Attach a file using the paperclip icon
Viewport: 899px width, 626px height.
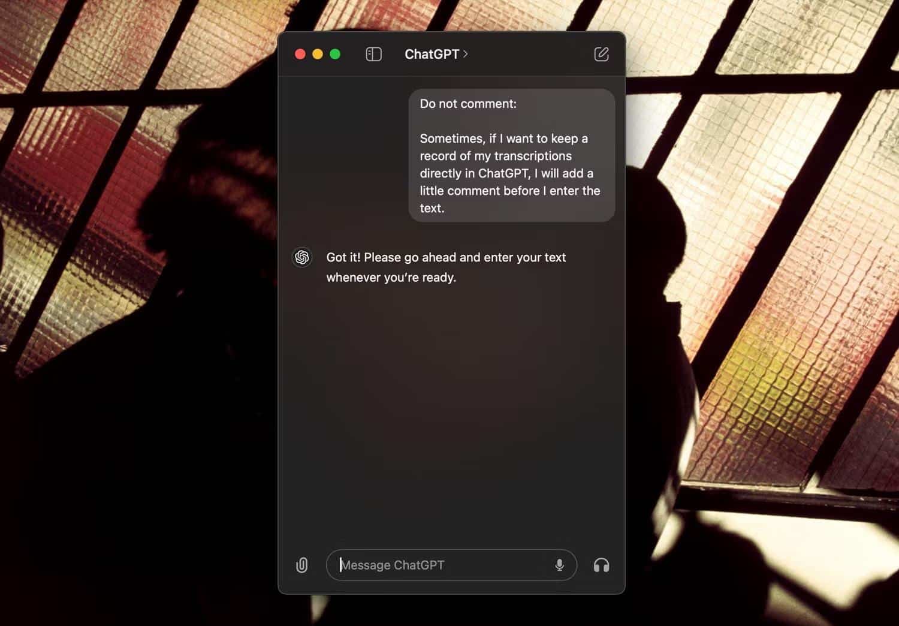pyautogui.click(x=302, y=565)
